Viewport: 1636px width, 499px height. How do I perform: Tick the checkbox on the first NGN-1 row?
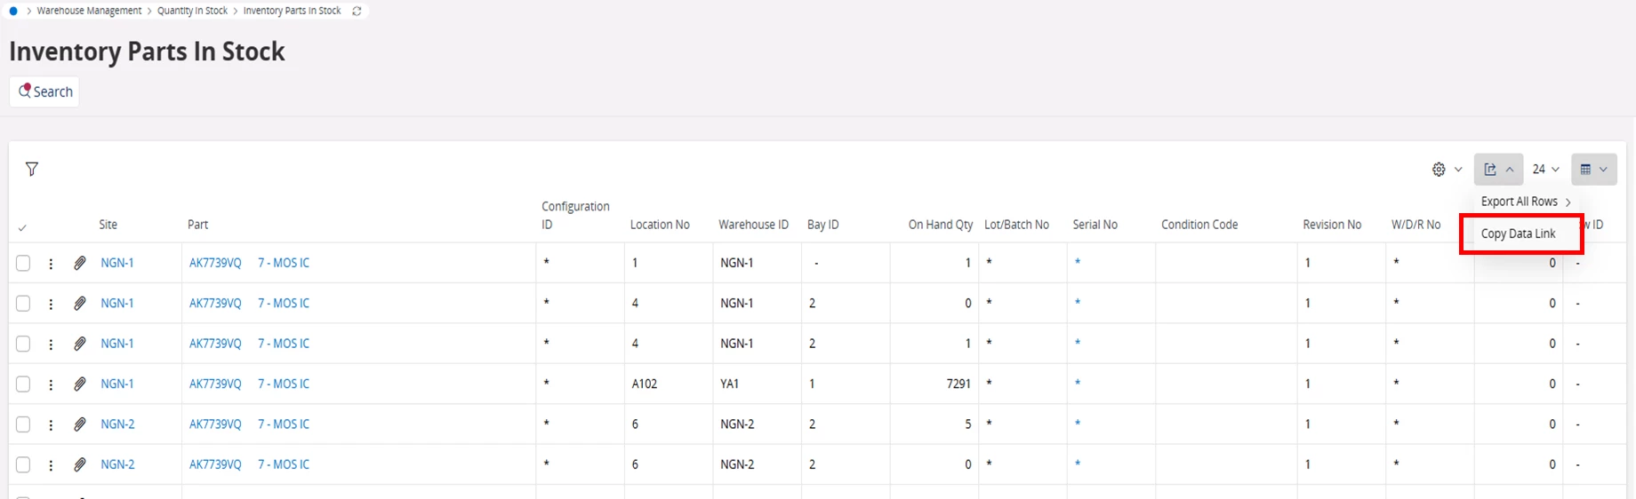coord(23,263)
